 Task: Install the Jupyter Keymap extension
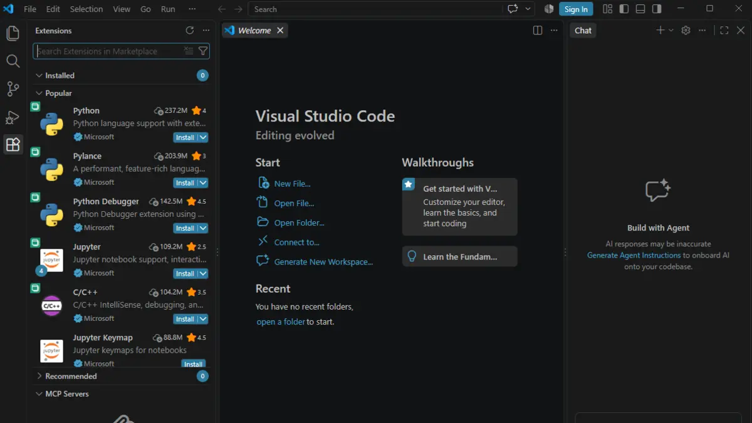coord(193,364)
